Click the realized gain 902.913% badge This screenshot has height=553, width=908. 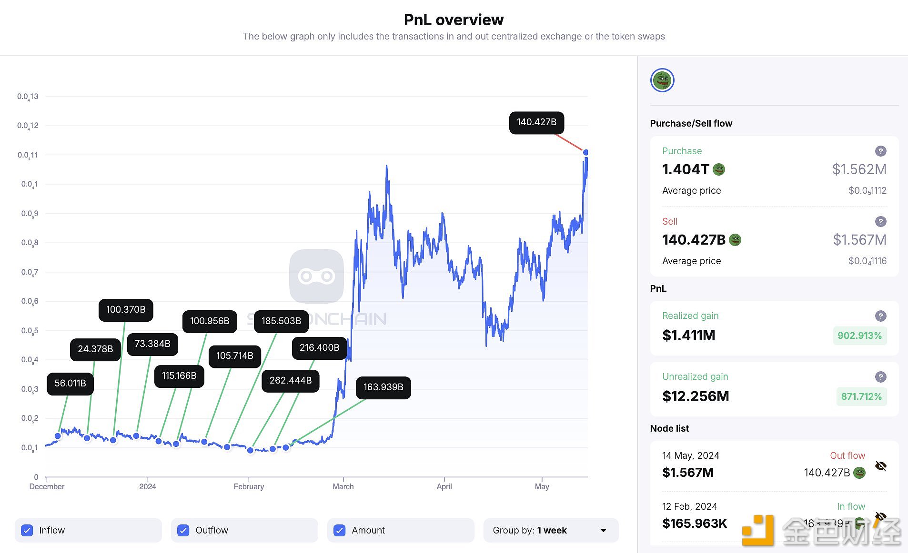[859, 336]
